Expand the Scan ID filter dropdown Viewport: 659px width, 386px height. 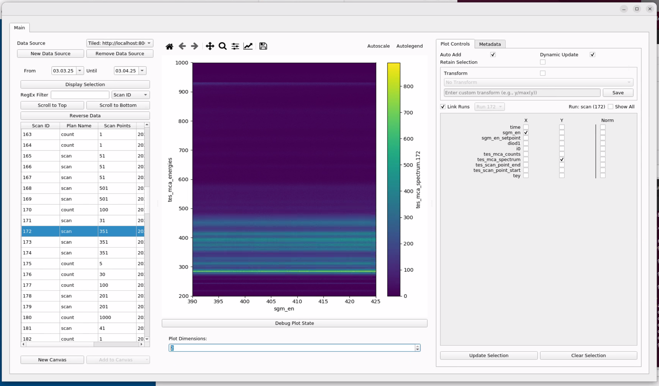pyautogui.click(x=130, y=95)
